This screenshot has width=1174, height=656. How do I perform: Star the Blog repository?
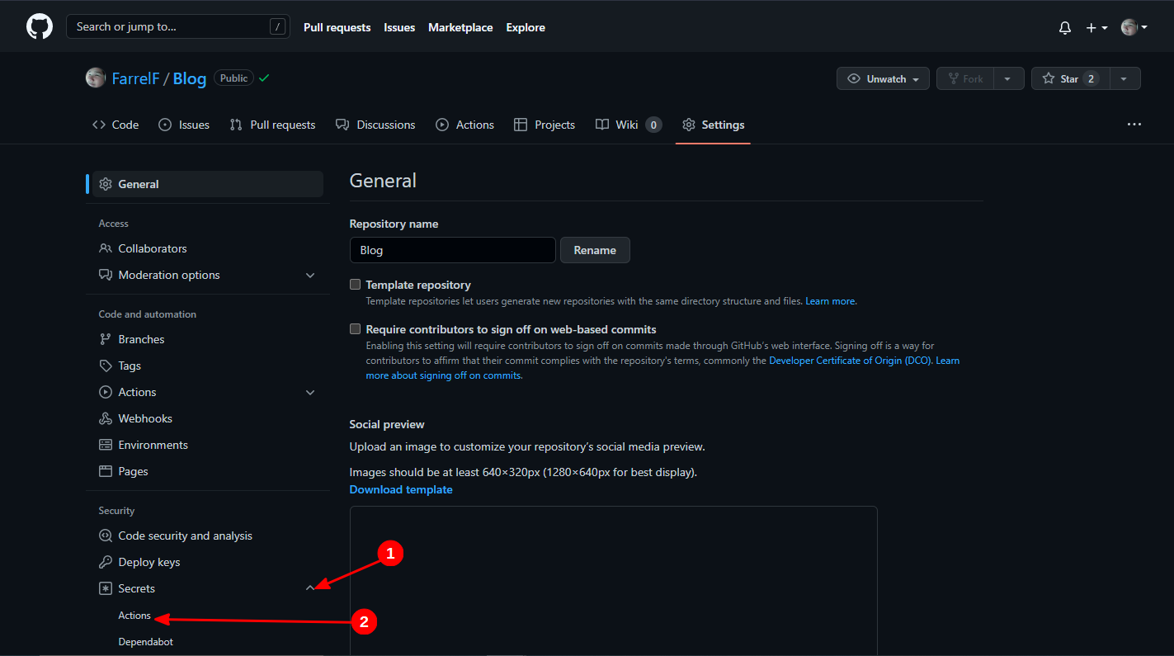1071,78
